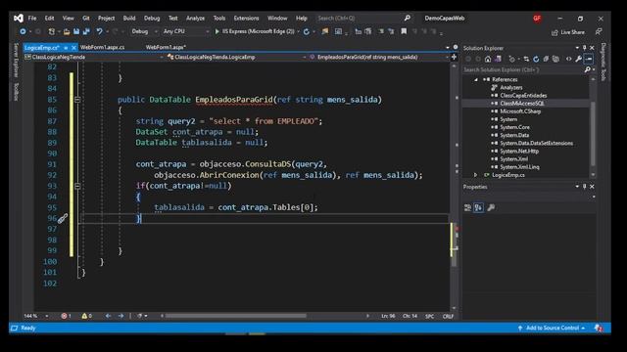The height and width of the screenshot is (352, 627).
Task: Click the search magnifier in title bar
Action: [408, 18]
